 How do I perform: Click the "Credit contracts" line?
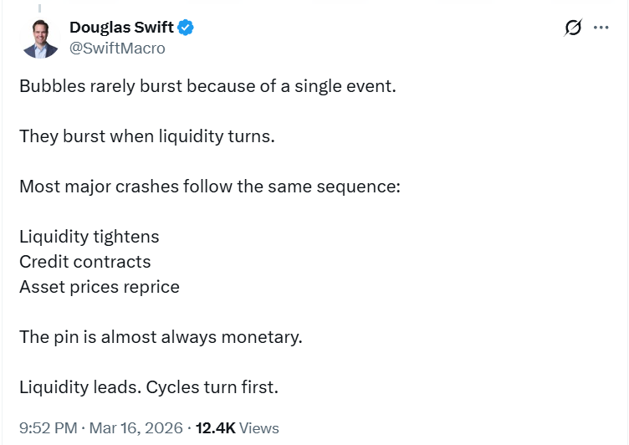point(85,262)
